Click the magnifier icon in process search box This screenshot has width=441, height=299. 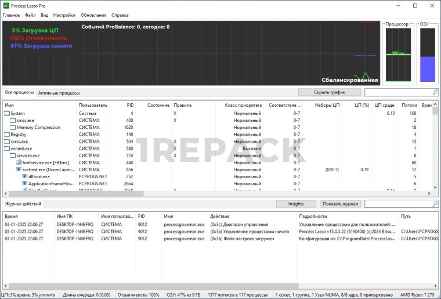click(435, 92)
